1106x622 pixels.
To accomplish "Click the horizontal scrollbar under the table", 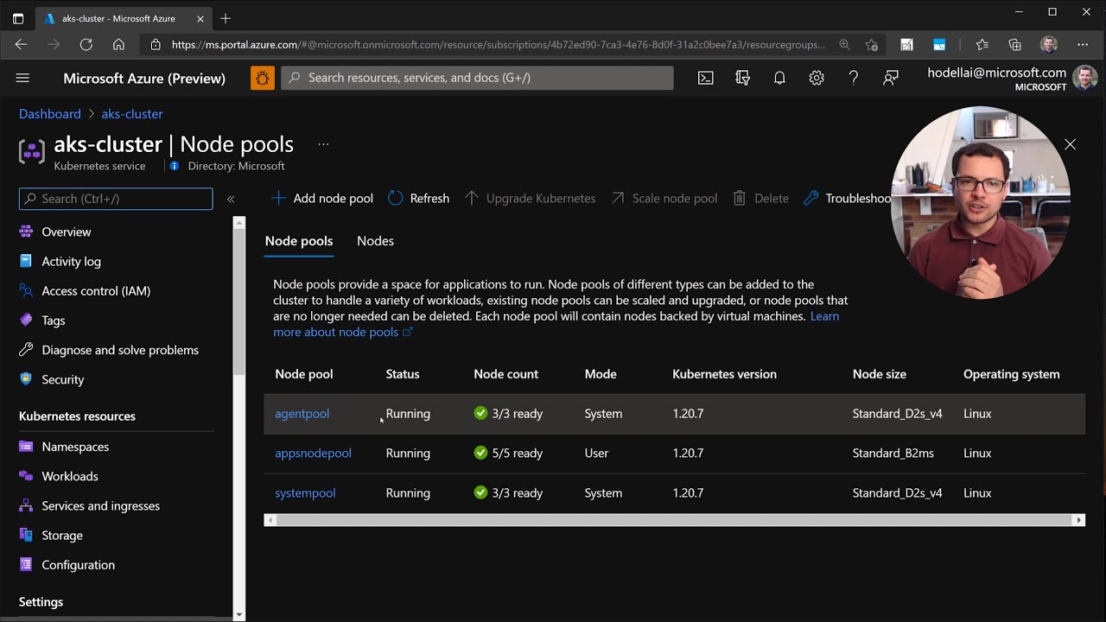I will point(674,520).
